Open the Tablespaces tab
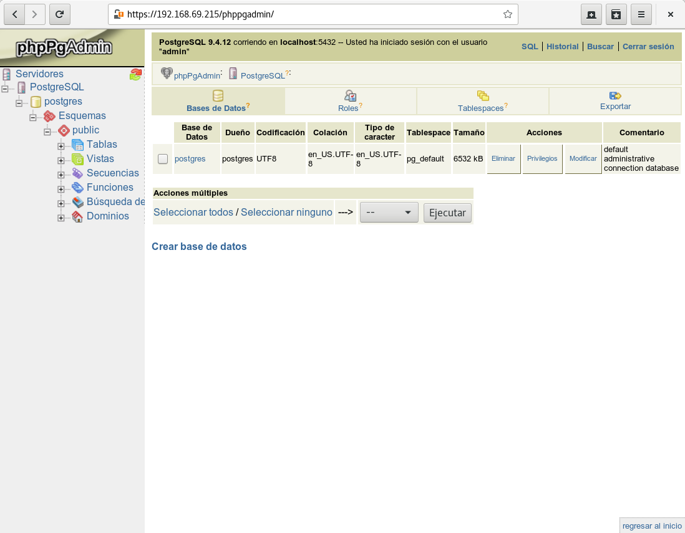The width and height of the screenshot is (685, 533). (x=482, y=101)
